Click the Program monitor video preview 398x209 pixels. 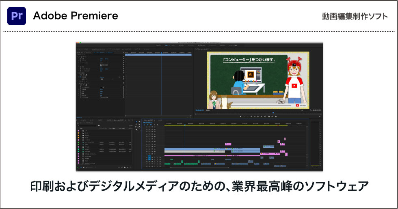[x=258, y=80]
